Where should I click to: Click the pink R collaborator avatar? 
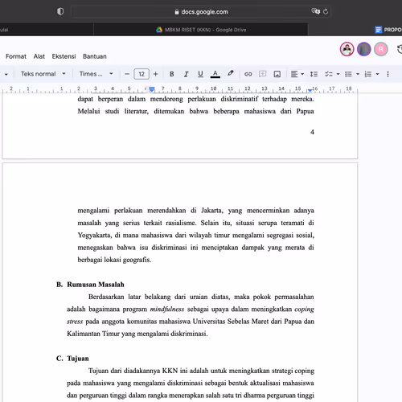click(381, 49)
